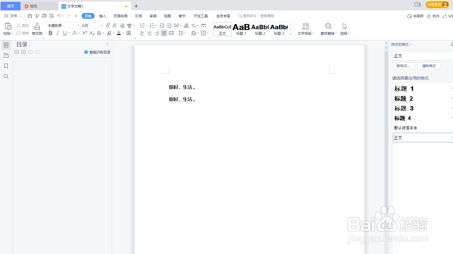The width and height of the screenshot is (453, 254).
Task: Click the line spacing icon
Action: (181, 33)
